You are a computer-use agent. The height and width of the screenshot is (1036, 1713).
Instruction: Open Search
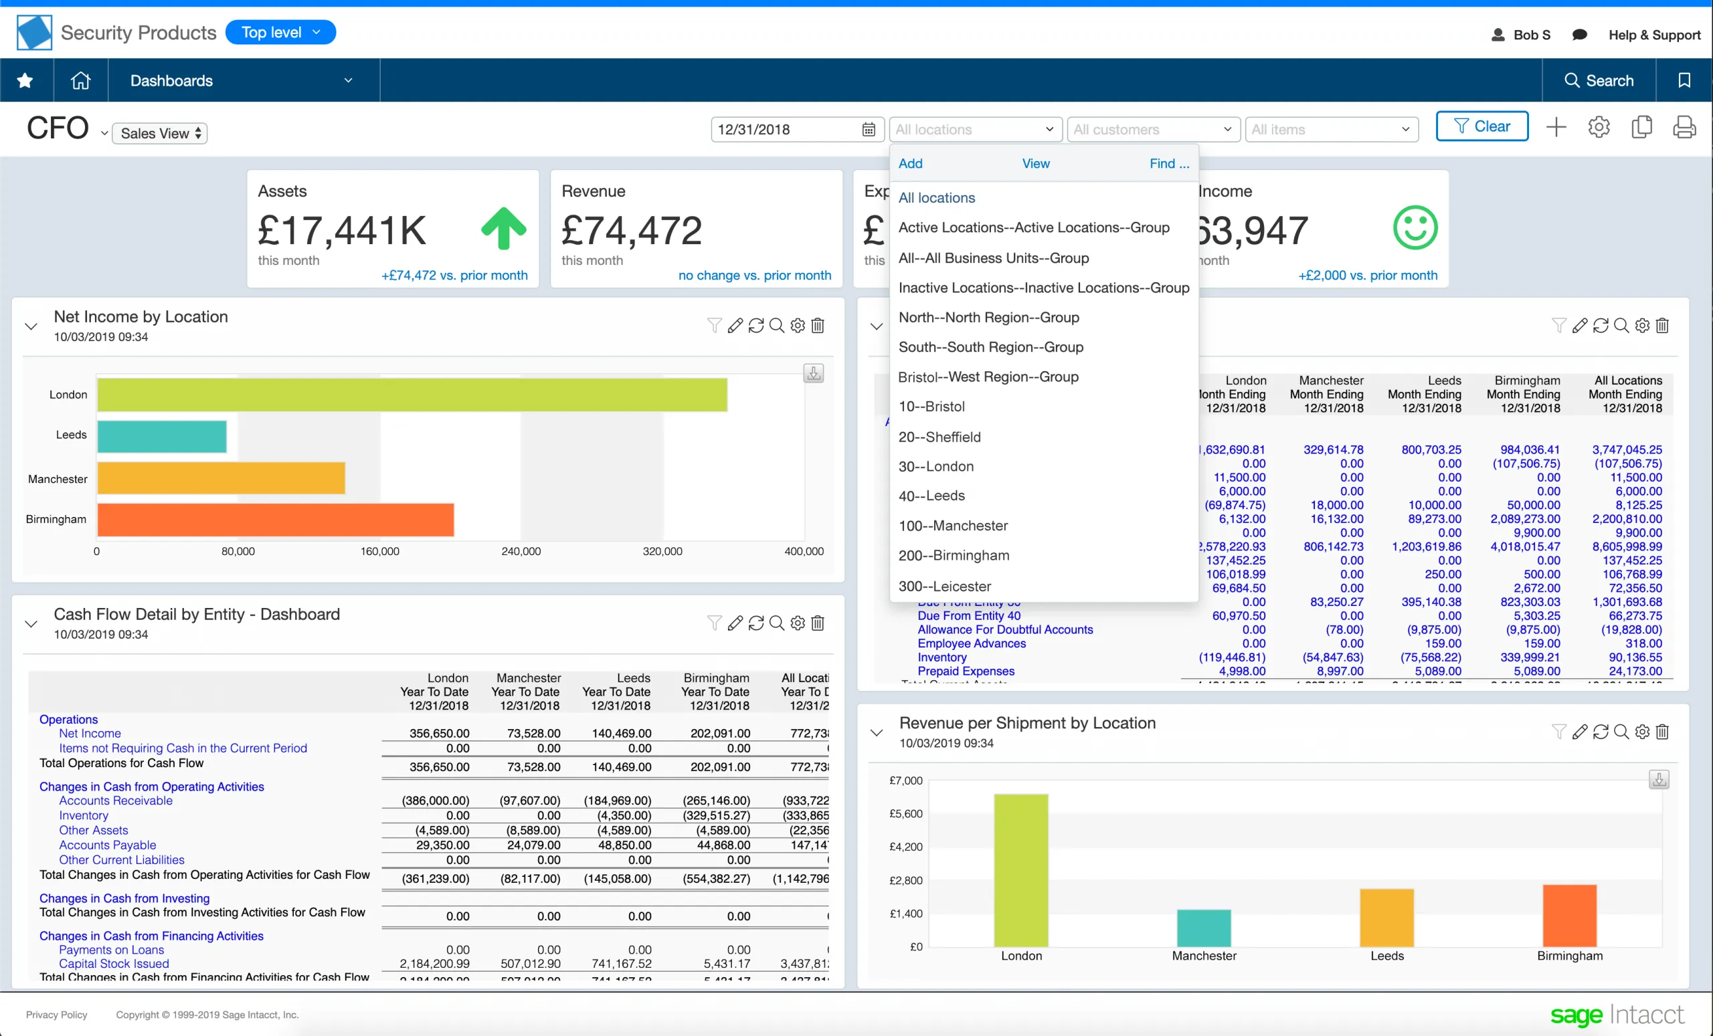pyautogui.click(x=1599, y=80)
